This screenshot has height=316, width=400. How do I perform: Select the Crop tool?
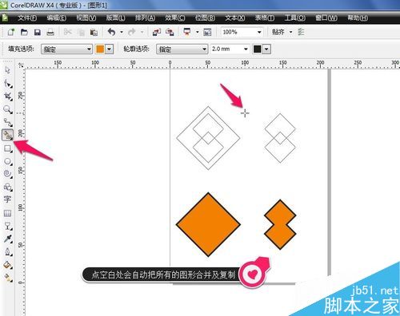coord(7,97)
